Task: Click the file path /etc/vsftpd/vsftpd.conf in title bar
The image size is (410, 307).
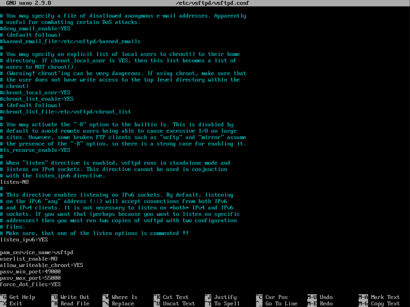Action: (x=213, y=3)
